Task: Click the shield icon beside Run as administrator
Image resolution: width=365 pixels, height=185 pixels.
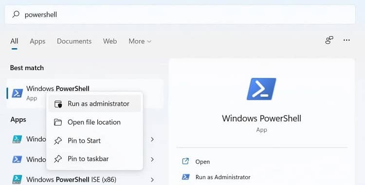Action: [x=58, y=104]
